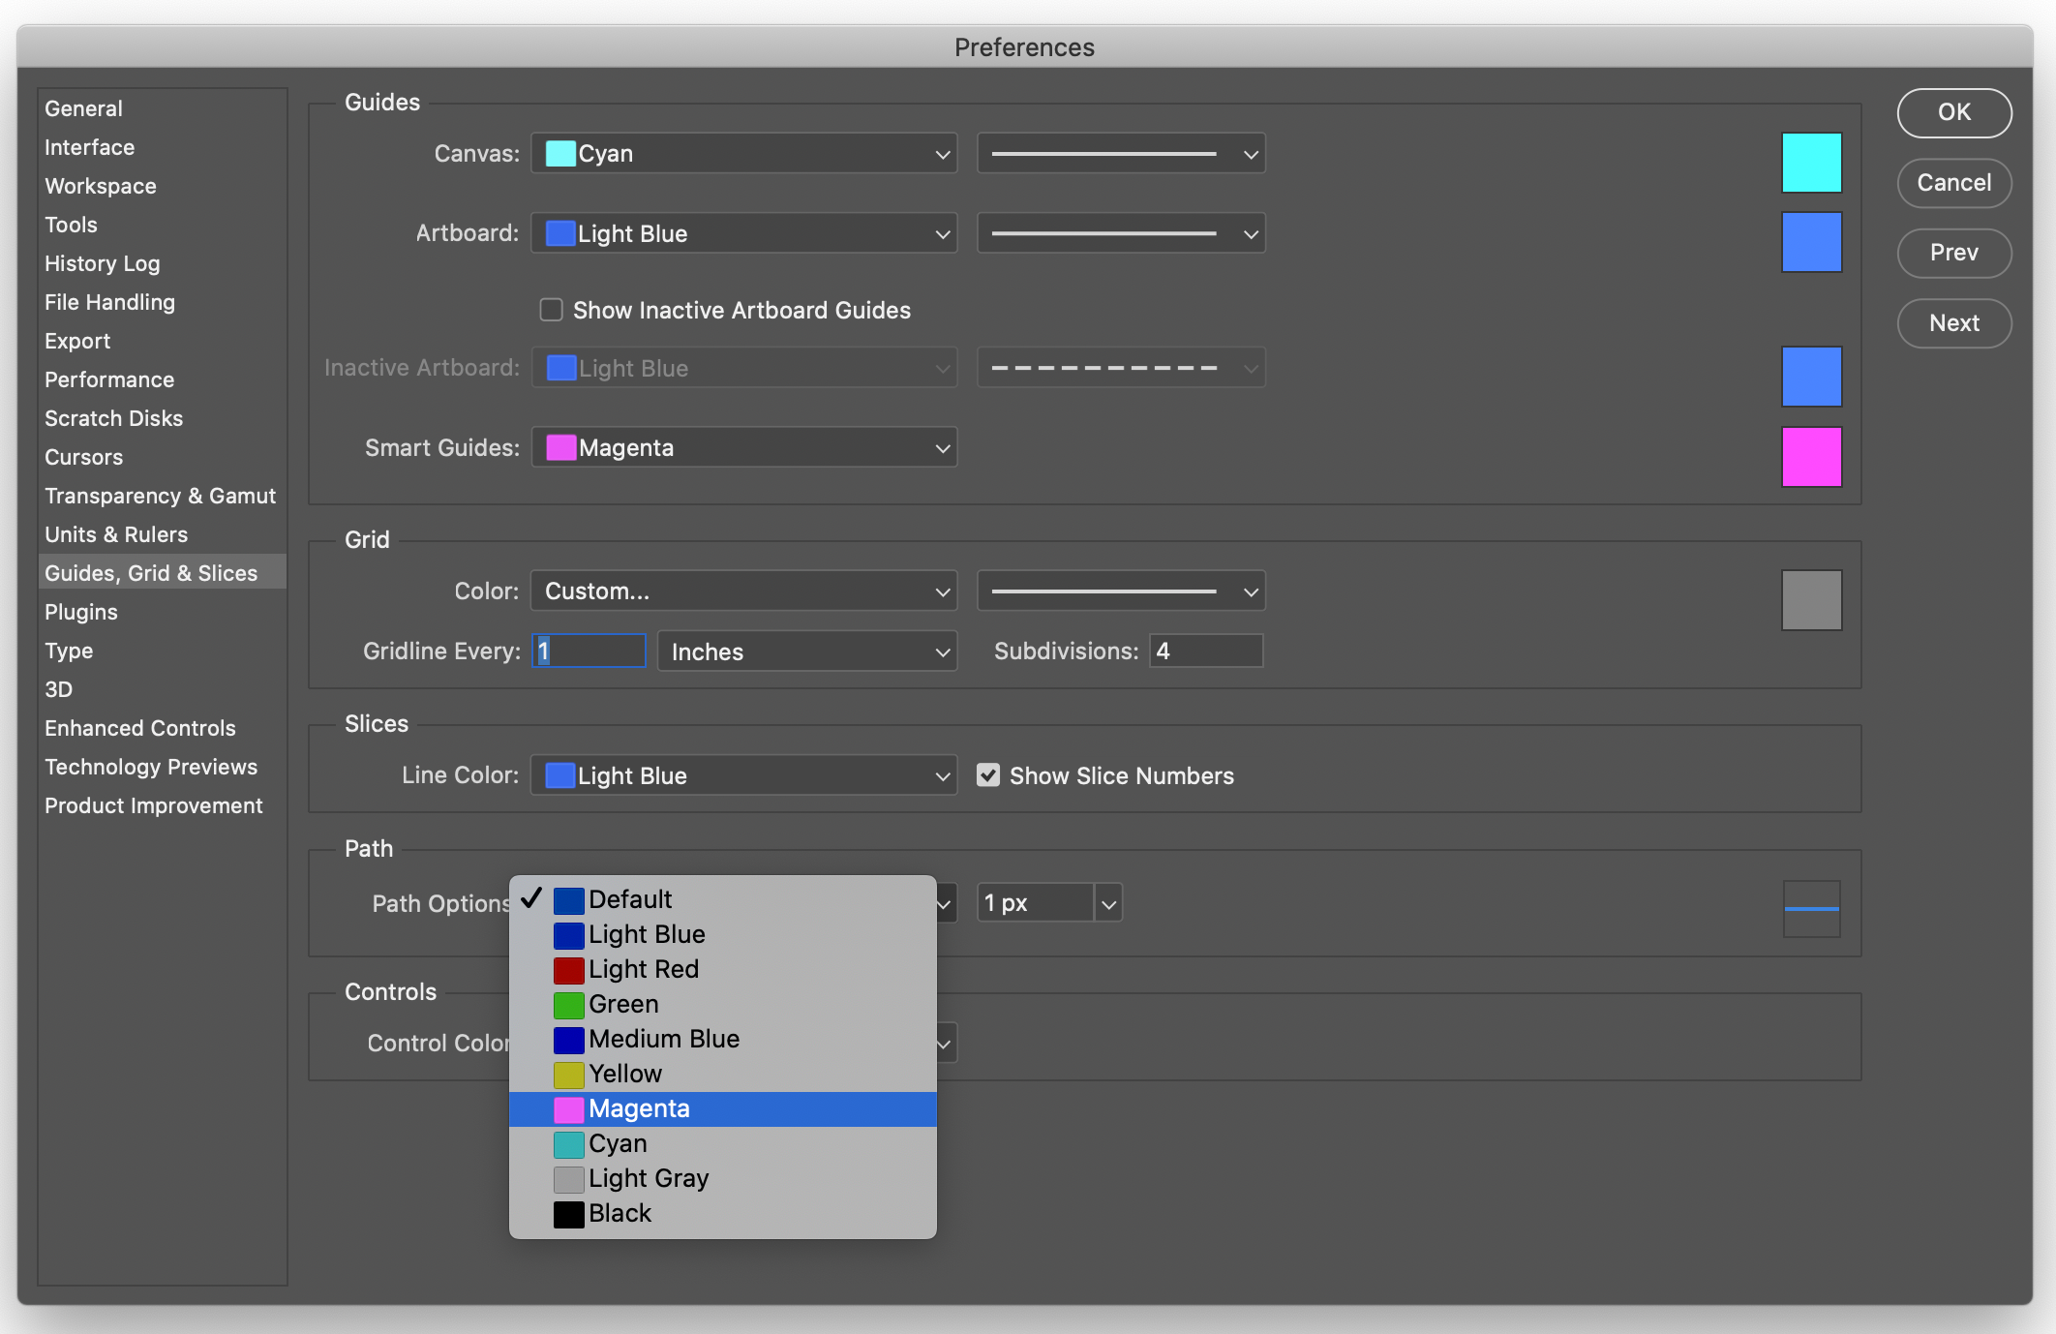The height and width of the screenshot is (1334, 2056).
Task: Select Tools in the preferences sidebar
Action: pyautogui.click(x=69, y=224)
